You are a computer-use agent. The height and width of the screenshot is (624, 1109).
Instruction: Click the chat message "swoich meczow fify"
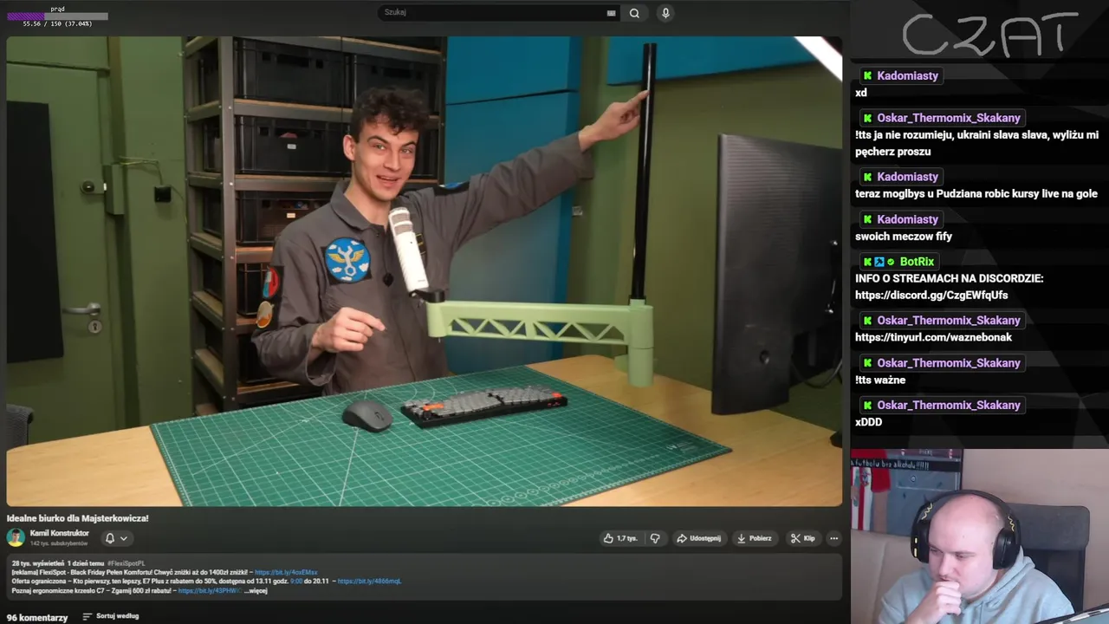(x=904, y=236)
